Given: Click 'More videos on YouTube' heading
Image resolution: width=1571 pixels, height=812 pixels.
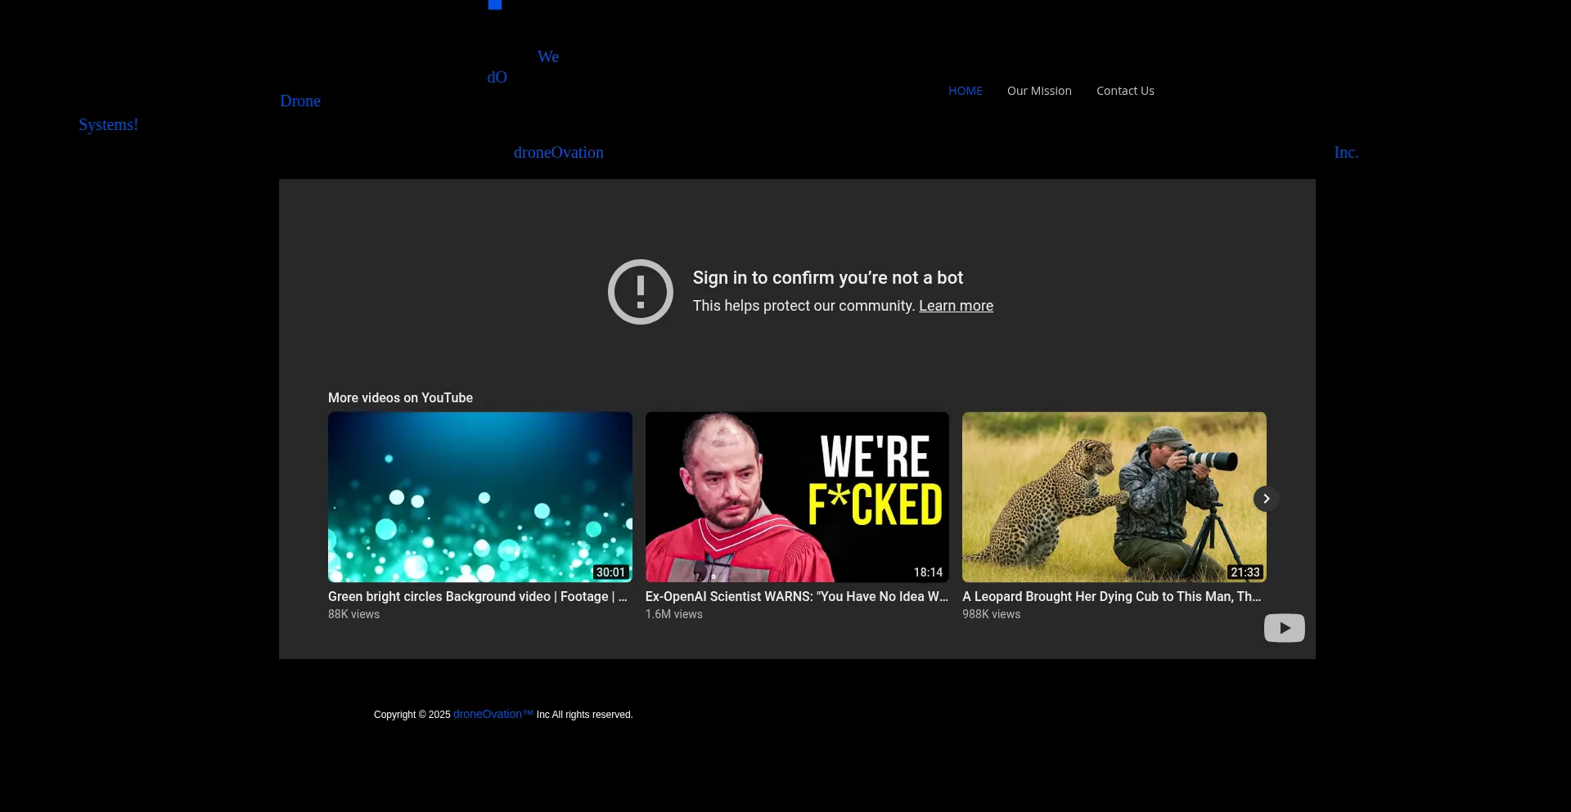Looking at the screenshot, I should [x=400, y=397].
